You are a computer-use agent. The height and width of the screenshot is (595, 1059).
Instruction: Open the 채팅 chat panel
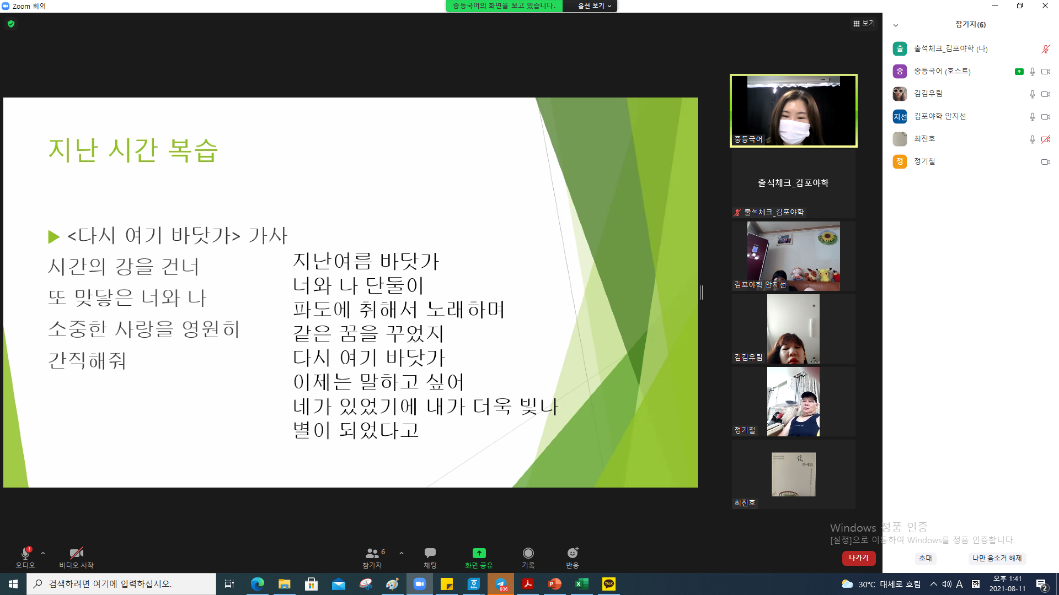point(430,556)
